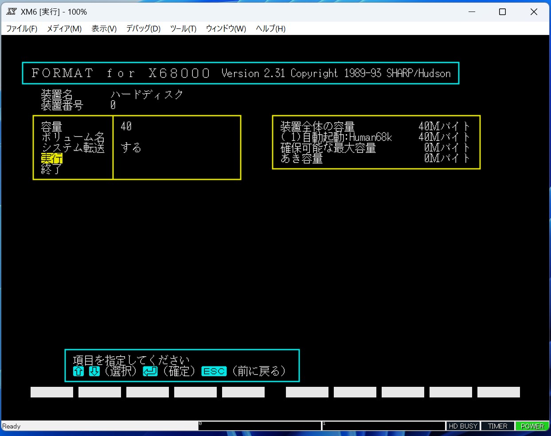Open the メディア(M) menu
The width and height of the screenshot is (551, 436).
pyautogui.click(x=64, y=29)
